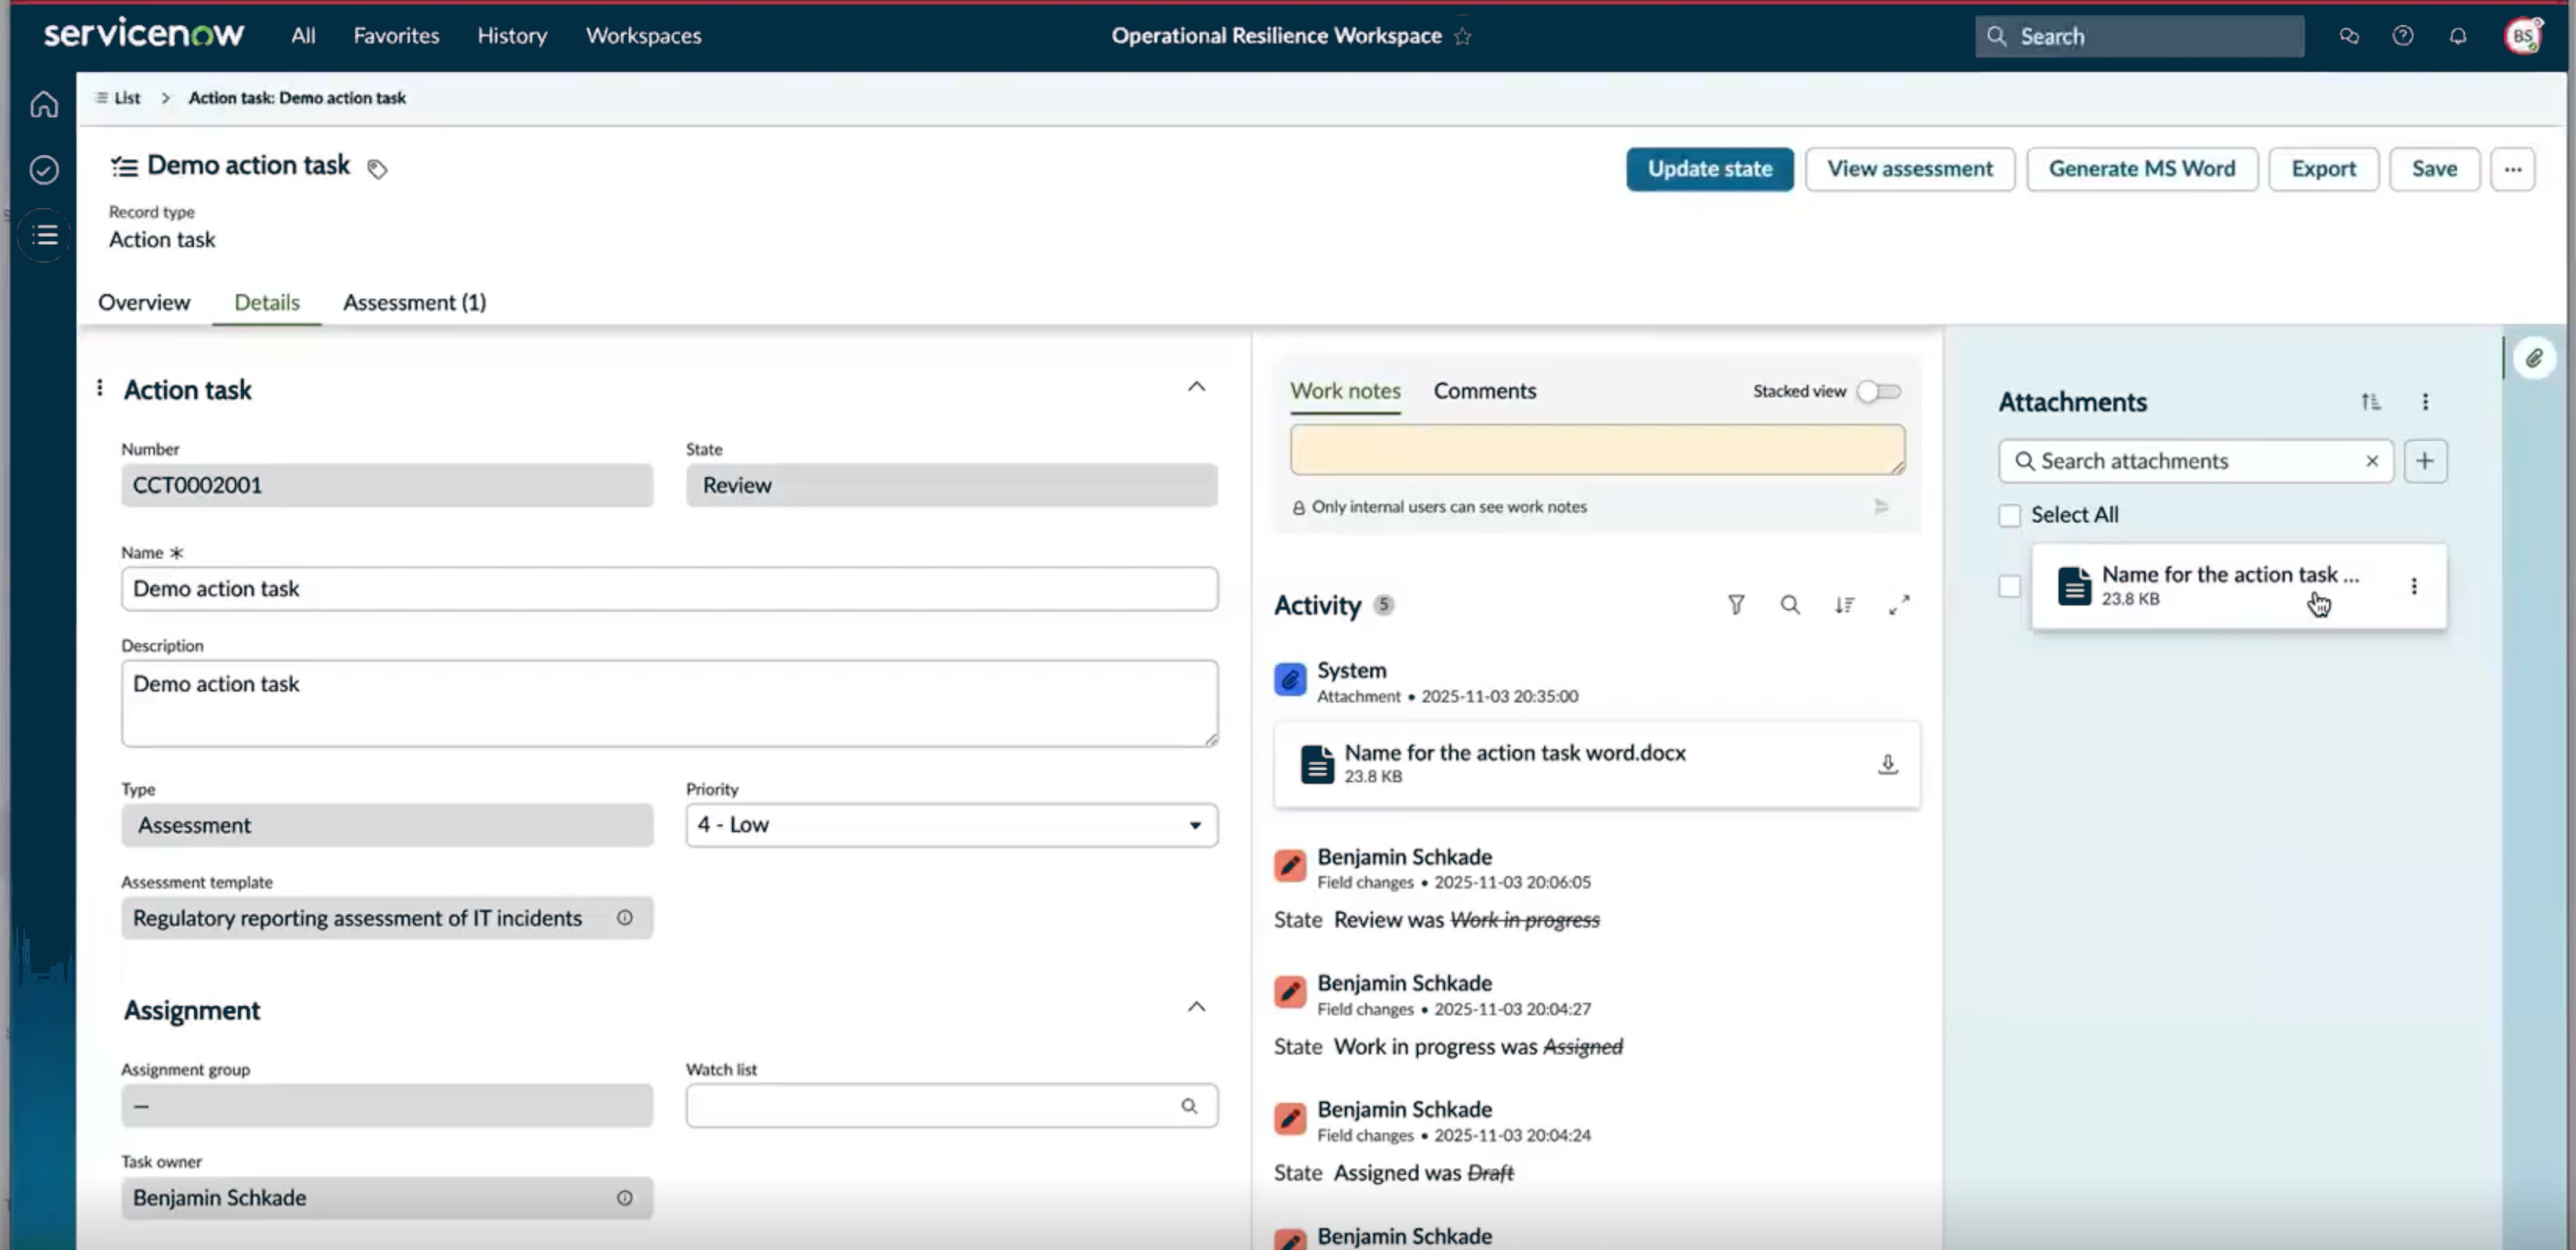Click the tag icon beside Demo action task
The width and height of the screenshot is (2576, 1250).
pyautogui.click(x=377, y=168)
